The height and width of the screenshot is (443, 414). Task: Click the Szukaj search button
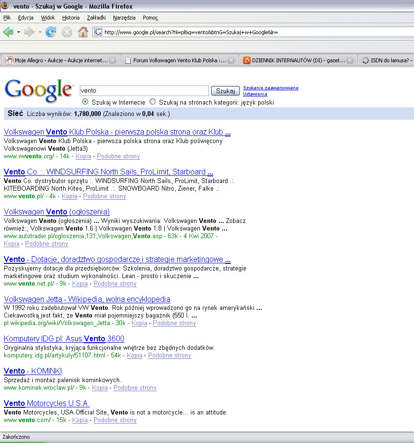click(x=225, y=91)
